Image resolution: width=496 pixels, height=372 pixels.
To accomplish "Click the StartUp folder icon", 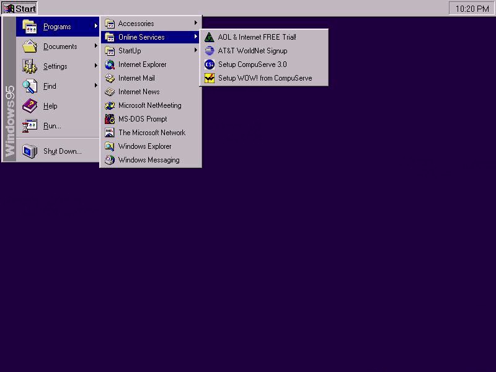I will pos(110,51).
